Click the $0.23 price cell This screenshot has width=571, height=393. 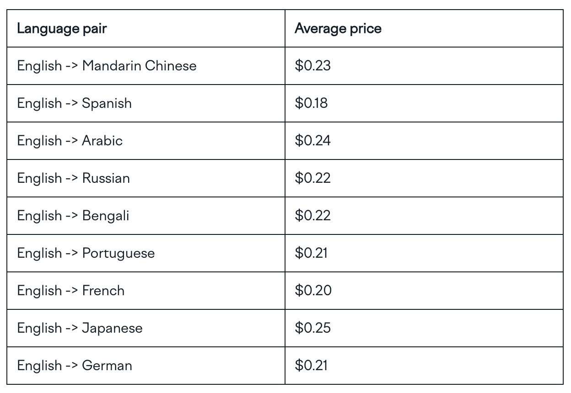coord(312,66)
